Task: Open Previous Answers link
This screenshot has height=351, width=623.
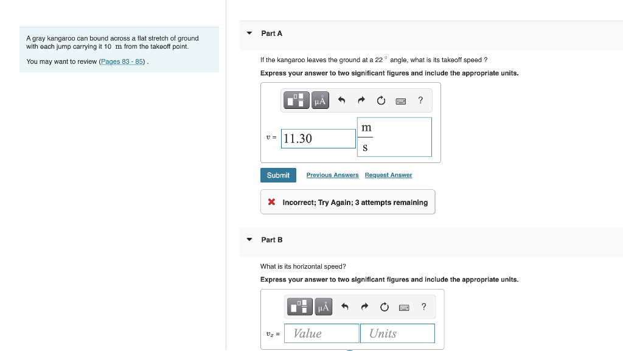Action: tap(333, 175)
